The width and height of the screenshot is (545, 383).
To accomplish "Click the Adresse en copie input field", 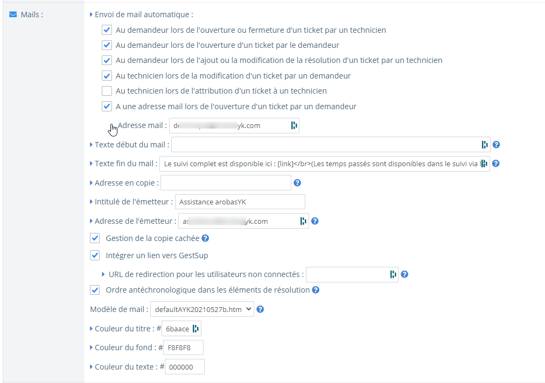I will tap(226, 183).
